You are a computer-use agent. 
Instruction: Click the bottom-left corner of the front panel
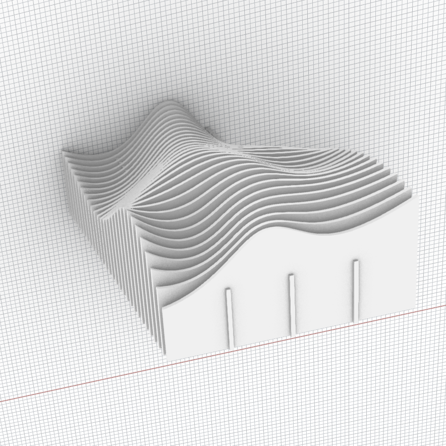tap(166, 358)
